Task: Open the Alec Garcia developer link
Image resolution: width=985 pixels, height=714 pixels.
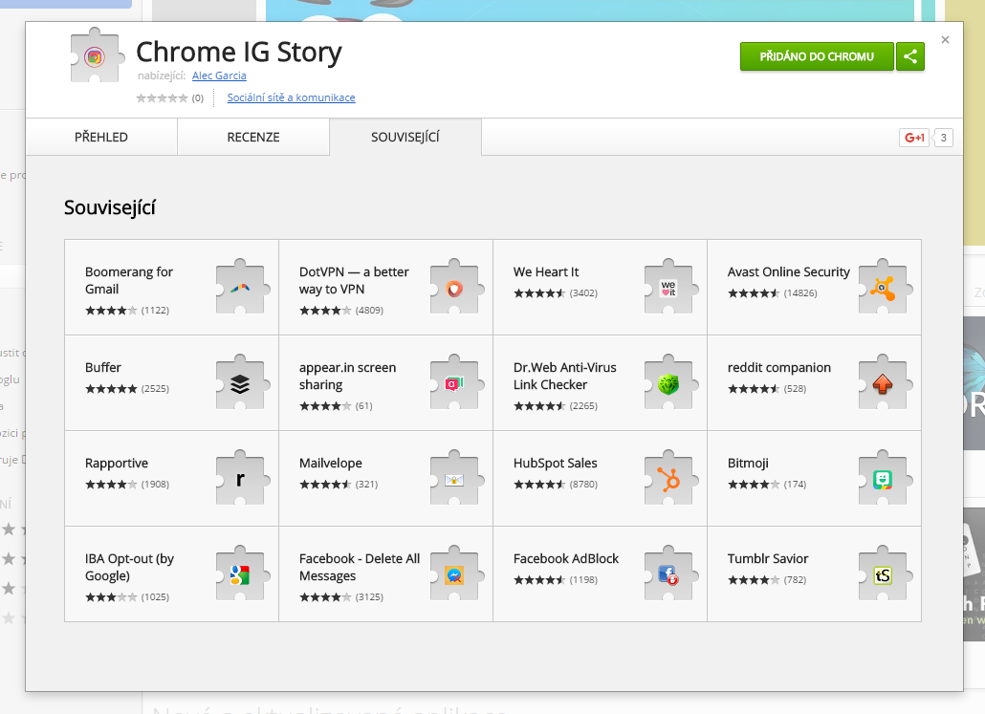Action: click(219, 76)
